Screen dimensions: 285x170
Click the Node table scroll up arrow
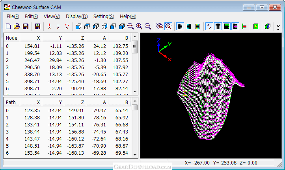(135, 37)
